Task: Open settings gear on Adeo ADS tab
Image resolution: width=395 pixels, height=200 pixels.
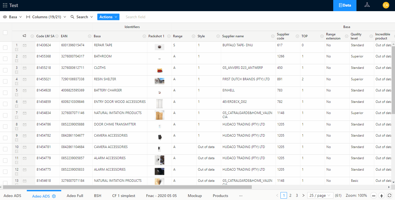Action: coord(54,196)
